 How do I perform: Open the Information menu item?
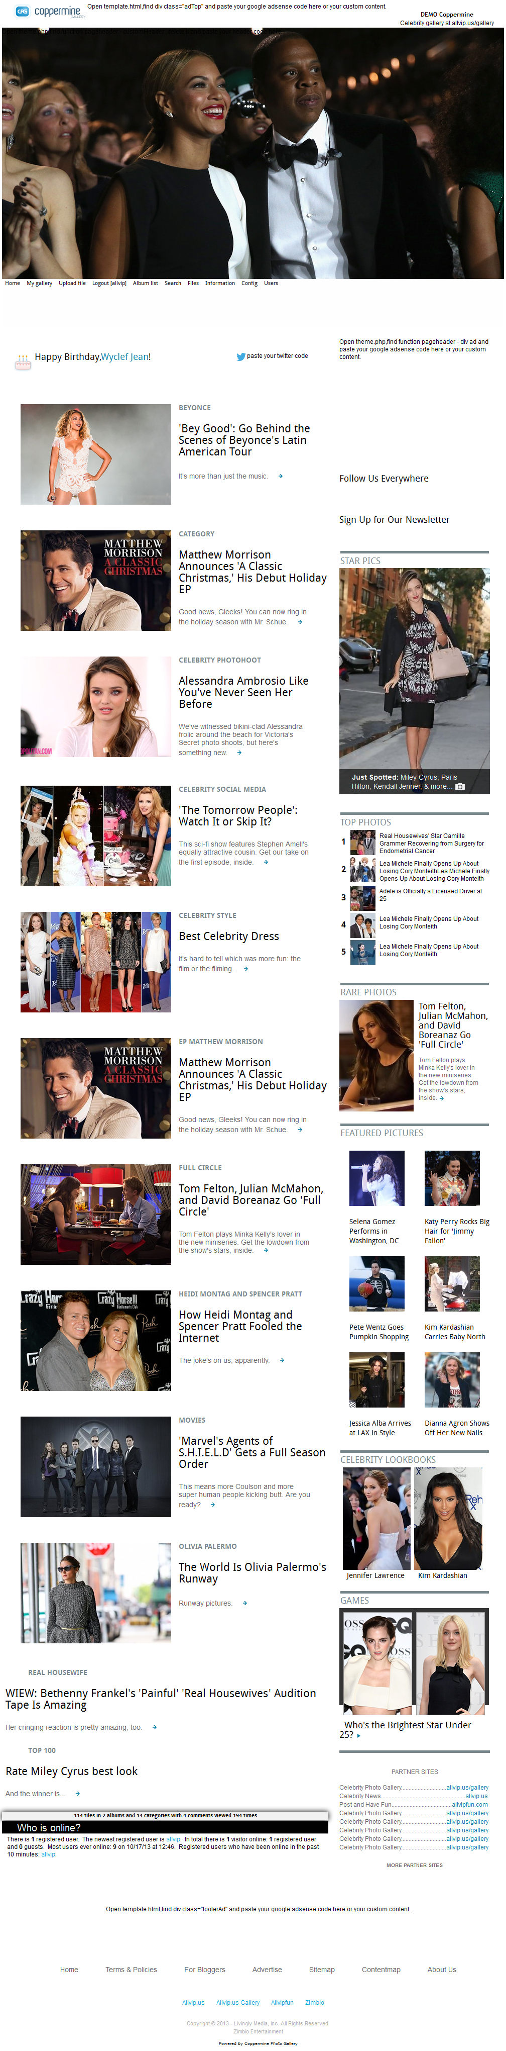pyautogui.click(x=219, y=283)
